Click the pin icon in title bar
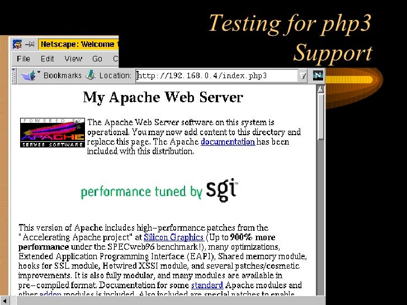This screenshot has width=407, height=305. pyautogui.click(x=30, y=44)
